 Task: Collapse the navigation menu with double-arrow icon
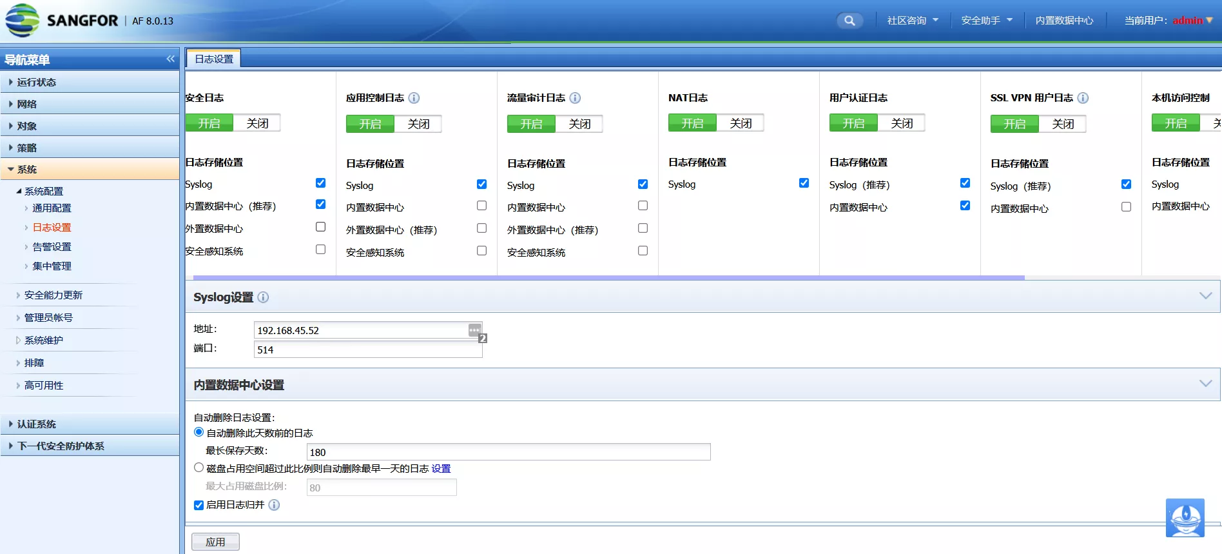[x=170, y=59]
